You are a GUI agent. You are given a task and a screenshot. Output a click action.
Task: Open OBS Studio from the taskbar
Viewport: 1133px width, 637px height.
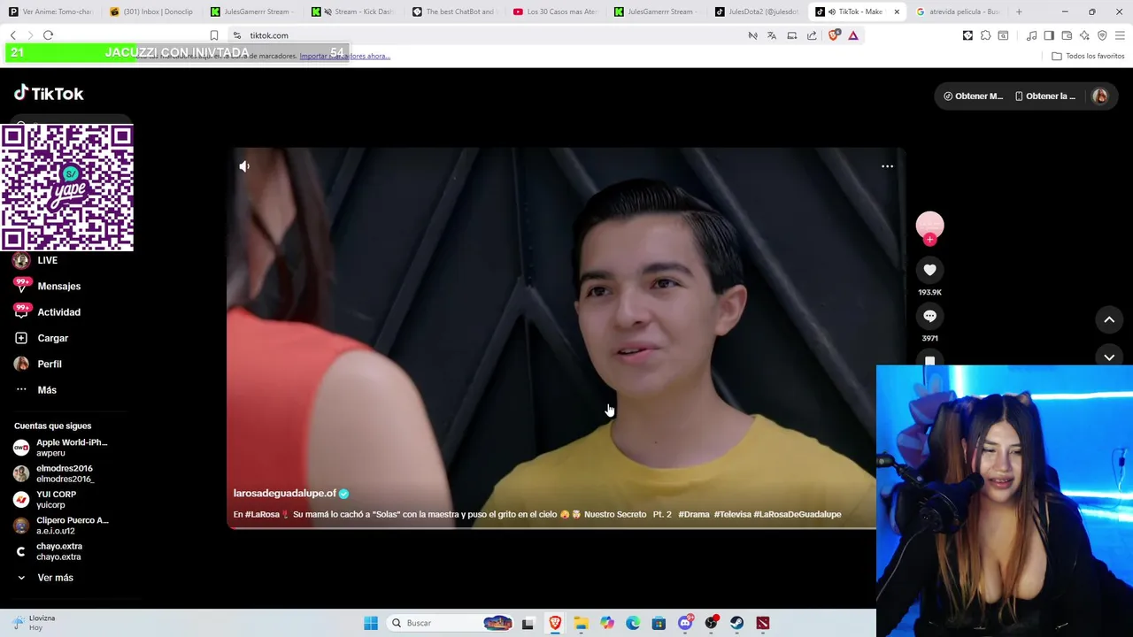pos(711,623)
